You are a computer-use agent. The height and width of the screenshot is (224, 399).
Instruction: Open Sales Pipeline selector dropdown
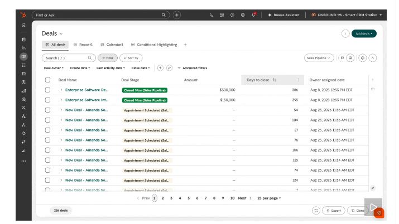click(319, 58)
